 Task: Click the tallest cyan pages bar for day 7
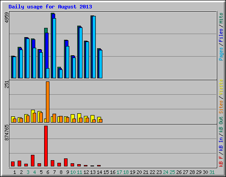click(54, 48)
